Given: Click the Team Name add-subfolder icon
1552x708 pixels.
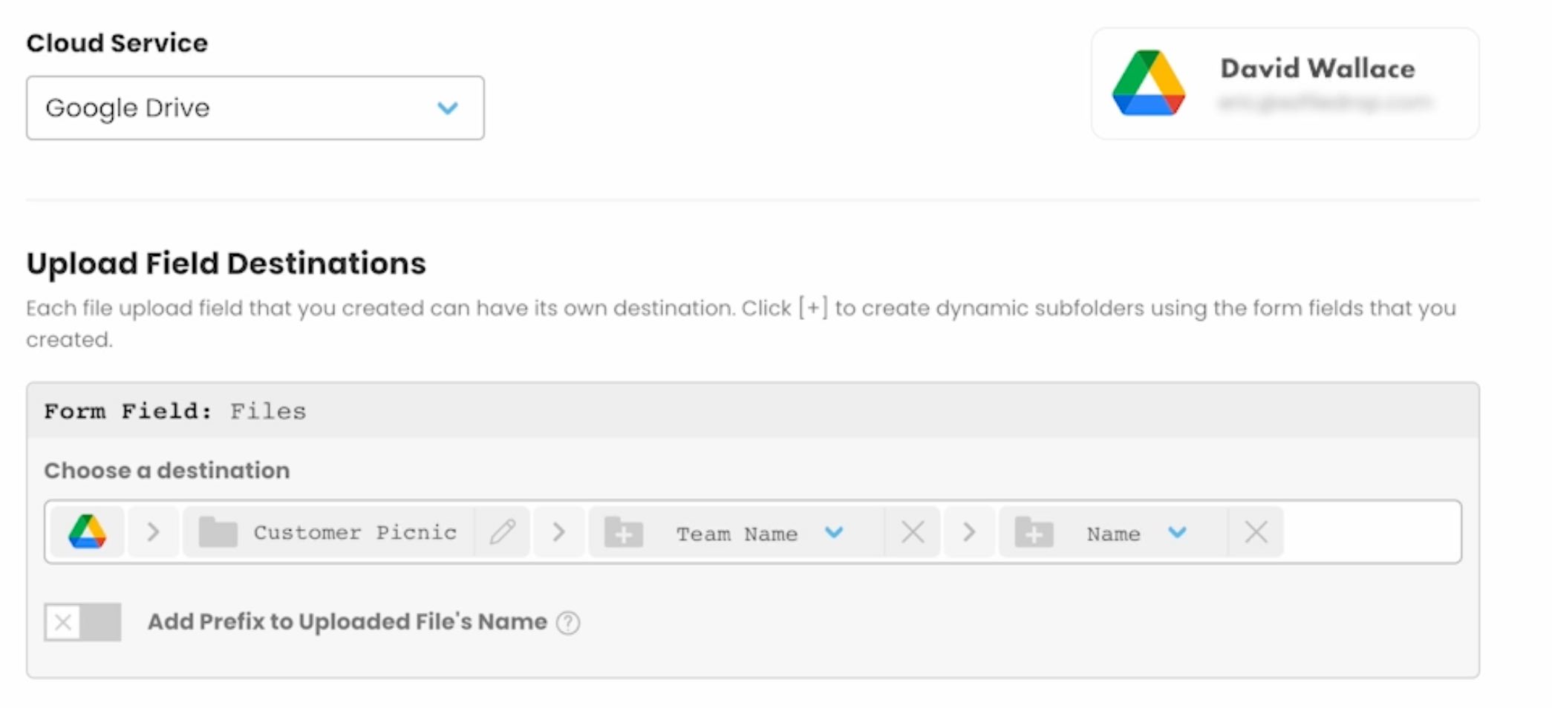Looking at the screenshot, I should [624, 533].
